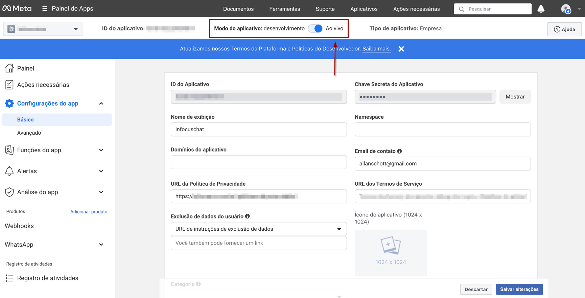585x298 pixels.
Task: Click the hamburger menu icon beside Painel de Apps
Action: click(45, 8)
